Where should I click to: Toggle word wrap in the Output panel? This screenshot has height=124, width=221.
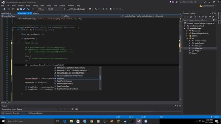pyautogui.click(x=77, y=109)
